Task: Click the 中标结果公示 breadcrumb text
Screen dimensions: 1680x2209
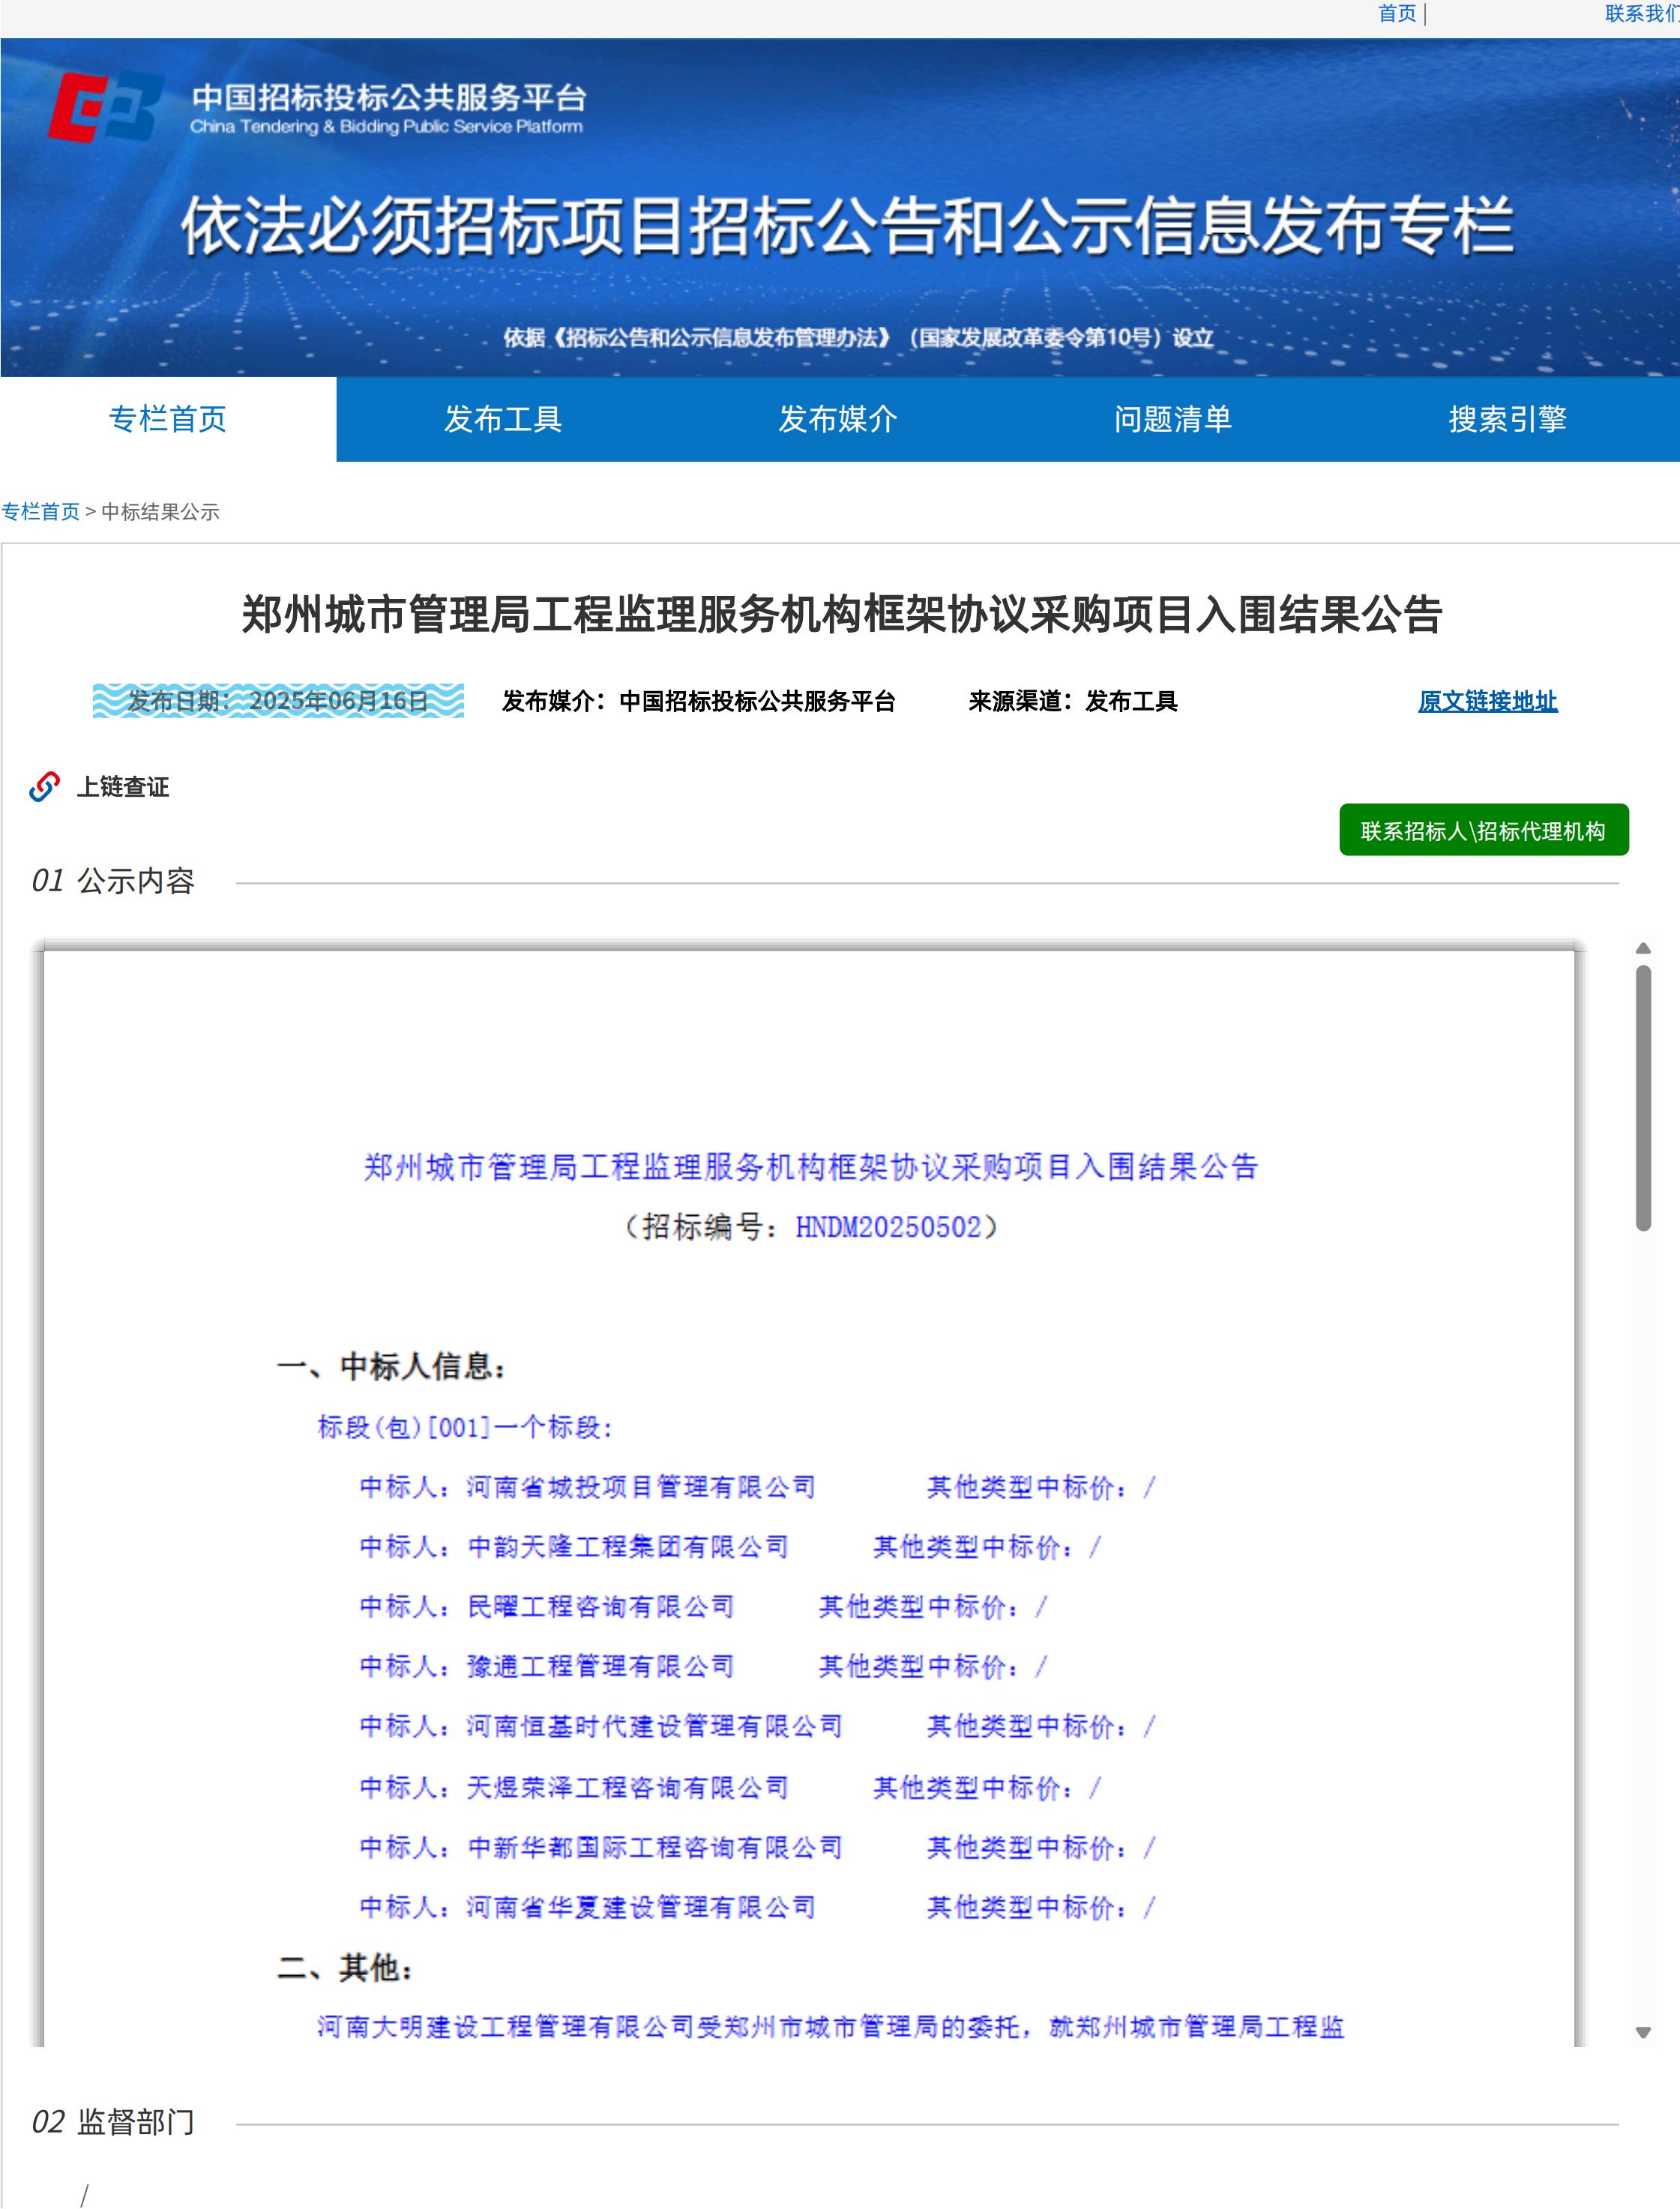Action: pos(160,512)
